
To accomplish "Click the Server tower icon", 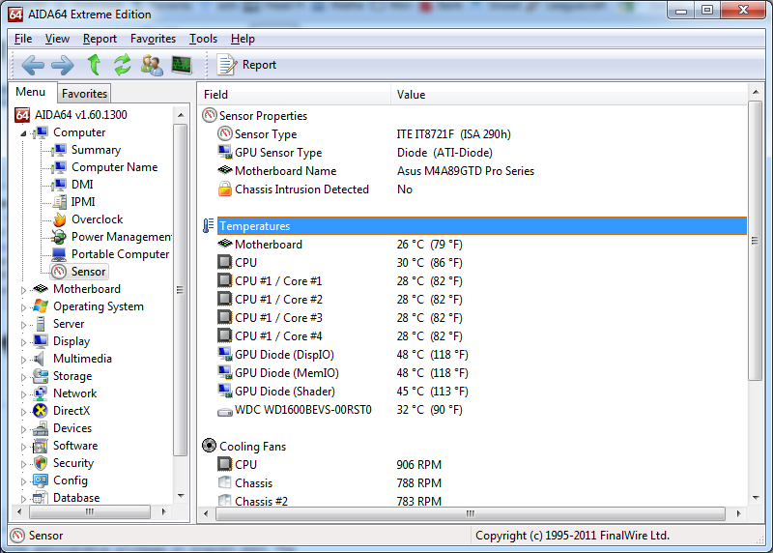I will (x=41, y=324).
